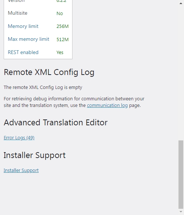Click the REST enabled Yes value
Screen dimensions: 184x215
[x=60, y=53]
